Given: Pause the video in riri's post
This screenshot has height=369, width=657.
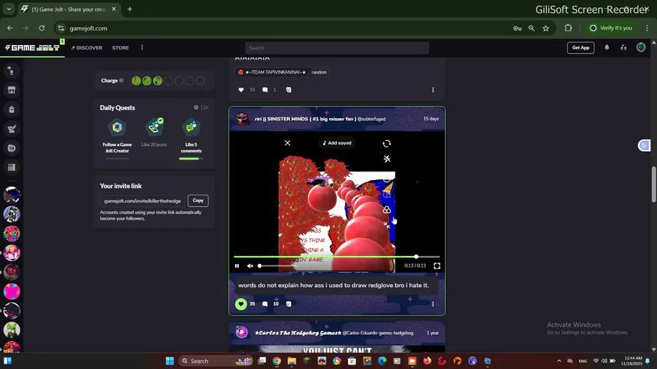Looking at the screenshot, I should 237,265.
